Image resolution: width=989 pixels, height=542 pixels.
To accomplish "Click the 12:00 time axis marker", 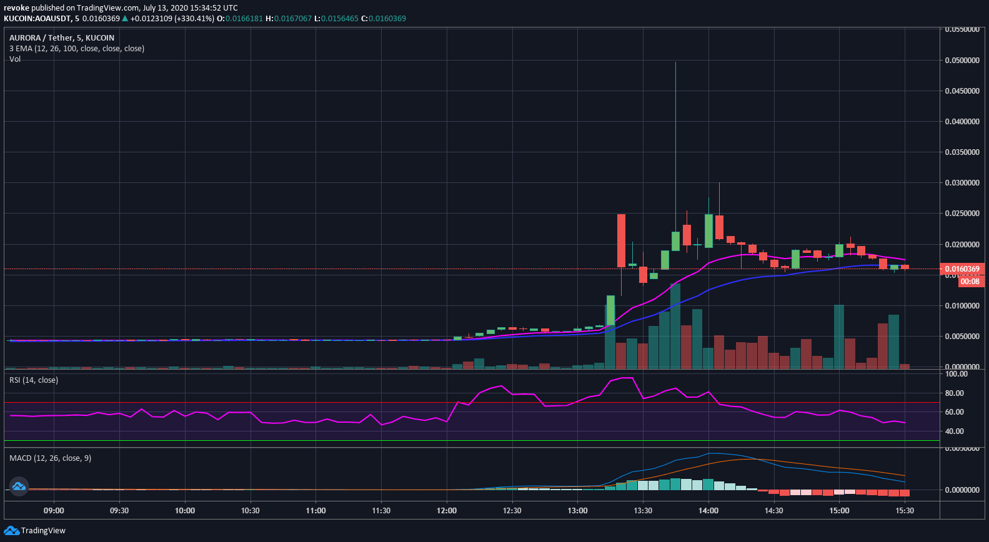I will pyautogui.click(x=447, y=511).
